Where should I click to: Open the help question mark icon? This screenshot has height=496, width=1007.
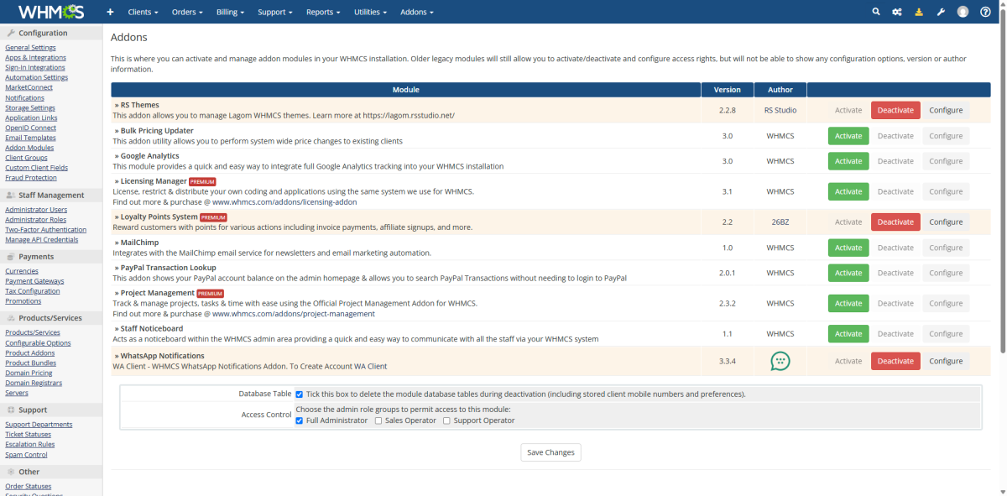click(x=985, y=12)
